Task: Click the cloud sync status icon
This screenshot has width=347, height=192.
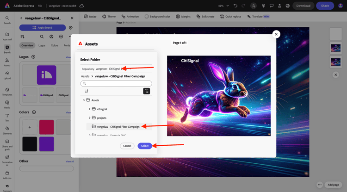Action: tap(81, 6)
